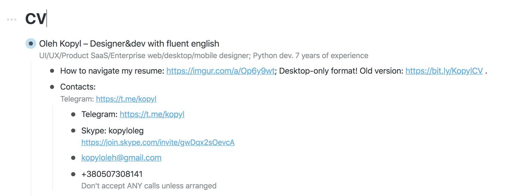Screen dimensions: 508x196
Task: Click the bullet of the nested Telegram item
Action: (73, 115)
